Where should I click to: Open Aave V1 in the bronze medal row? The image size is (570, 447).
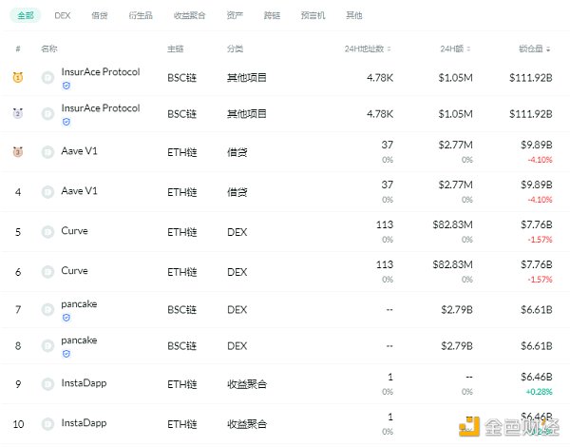[x=79, y=150]
